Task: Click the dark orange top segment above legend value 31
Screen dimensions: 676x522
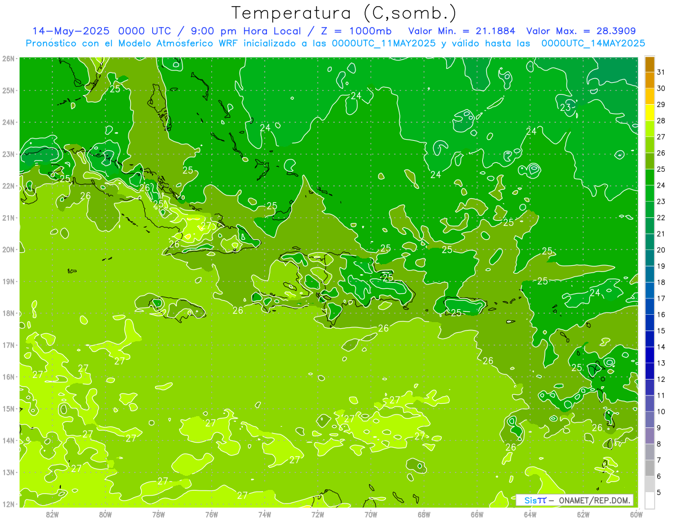Action: [650, 64]
